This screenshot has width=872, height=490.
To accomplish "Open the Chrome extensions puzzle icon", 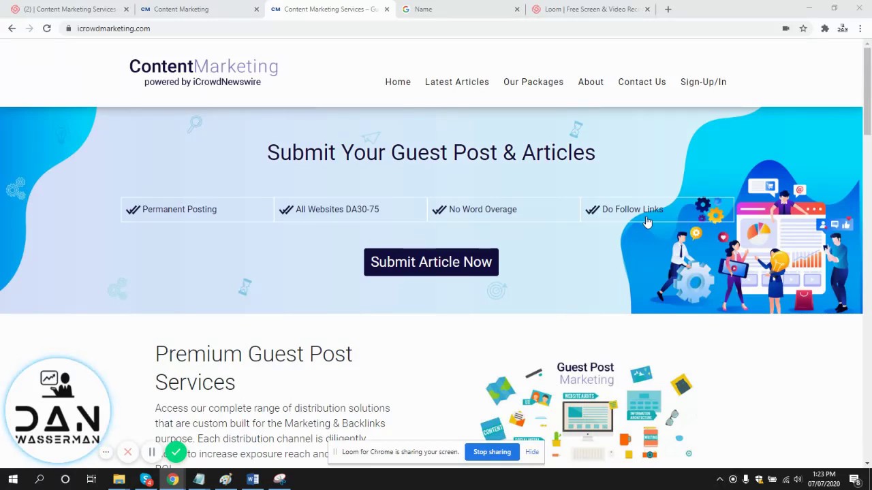I will pyautogui.click(x=824, y=29).
